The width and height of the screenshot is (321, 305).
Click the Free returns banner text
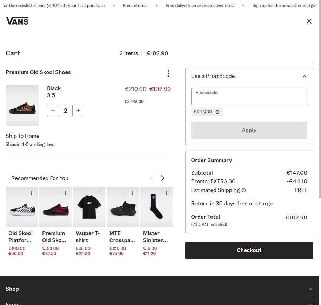click(135, 6)
